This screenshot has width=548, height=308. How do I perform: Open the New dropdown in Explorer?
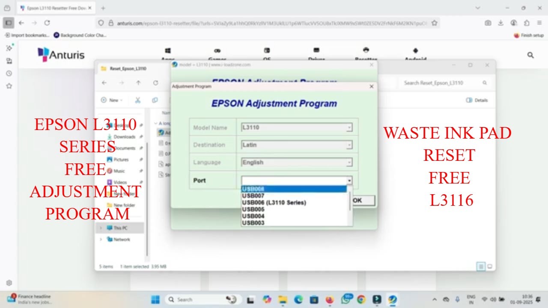coord(112,100)
